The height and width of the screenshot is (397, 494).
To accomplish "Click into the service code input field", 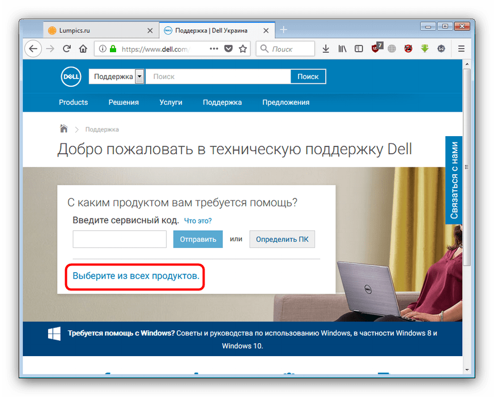I will (x=120, y=239).
